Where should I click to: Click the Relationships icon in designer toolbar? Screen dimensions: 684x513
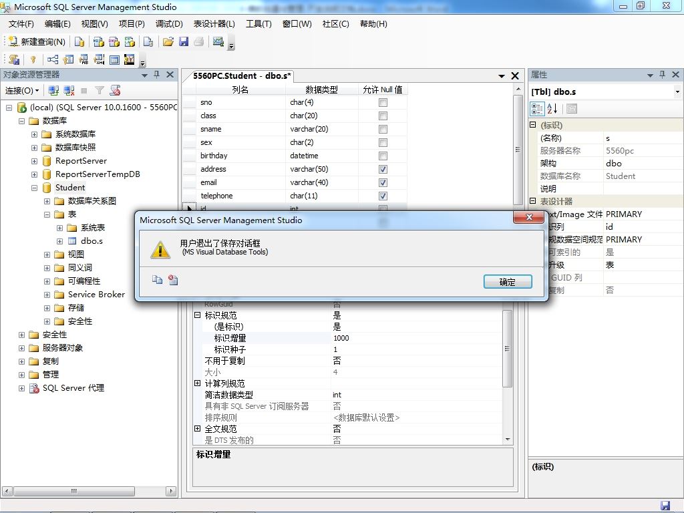tap(53, 59)
